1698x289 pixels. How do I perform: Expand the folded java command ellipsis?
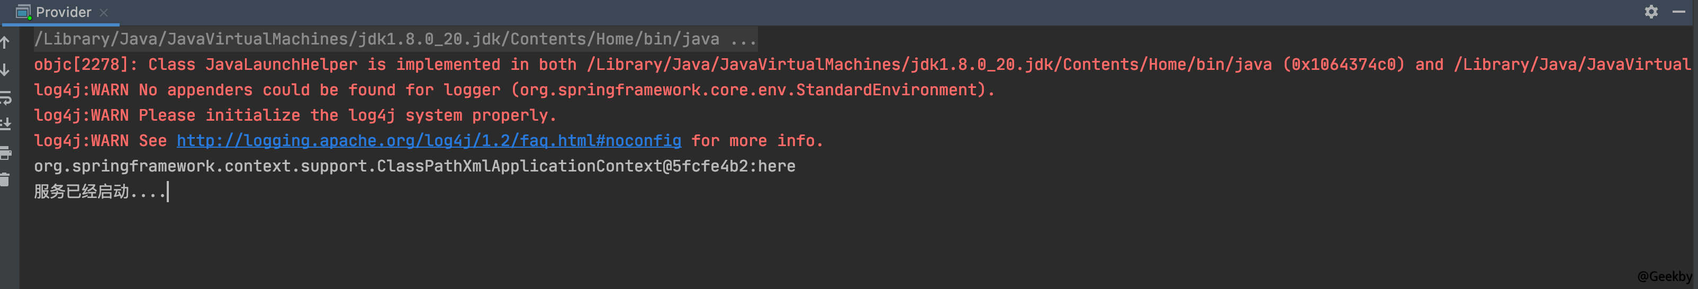pyautogui.click(x=743, y=40)
